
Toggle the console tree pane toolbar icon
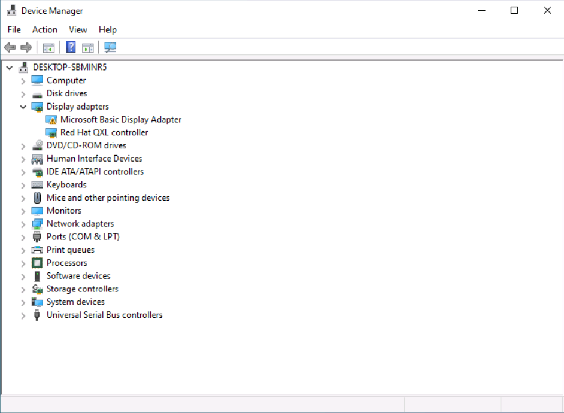[48, 47]
